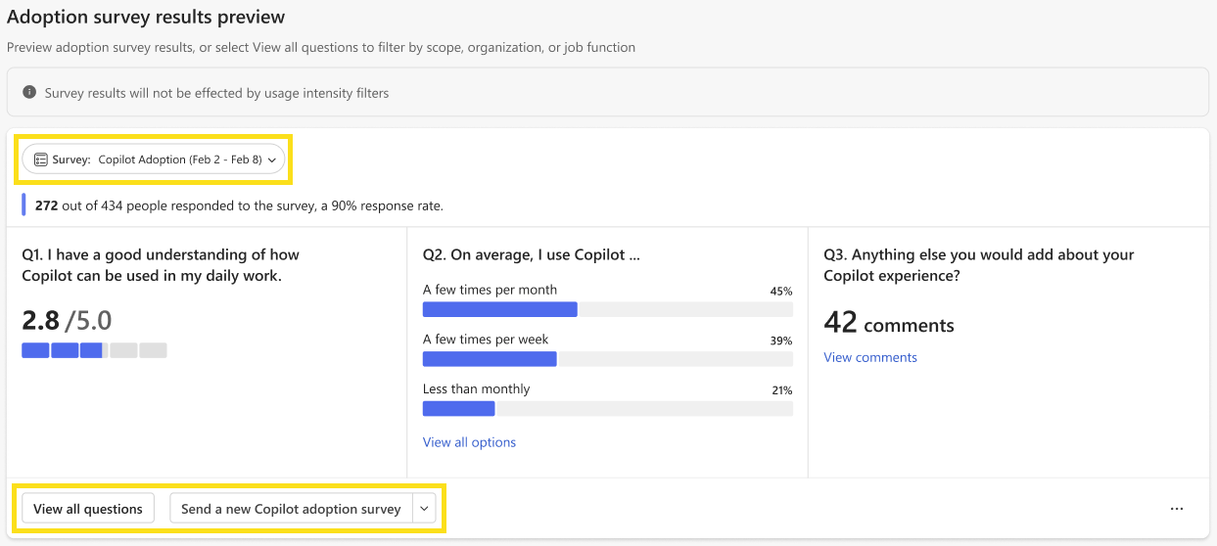Image resolution: width=1217 pixels, height=546 pixels.
Task: Open the three-dot more options menu
Action: tap(1176, 509)
